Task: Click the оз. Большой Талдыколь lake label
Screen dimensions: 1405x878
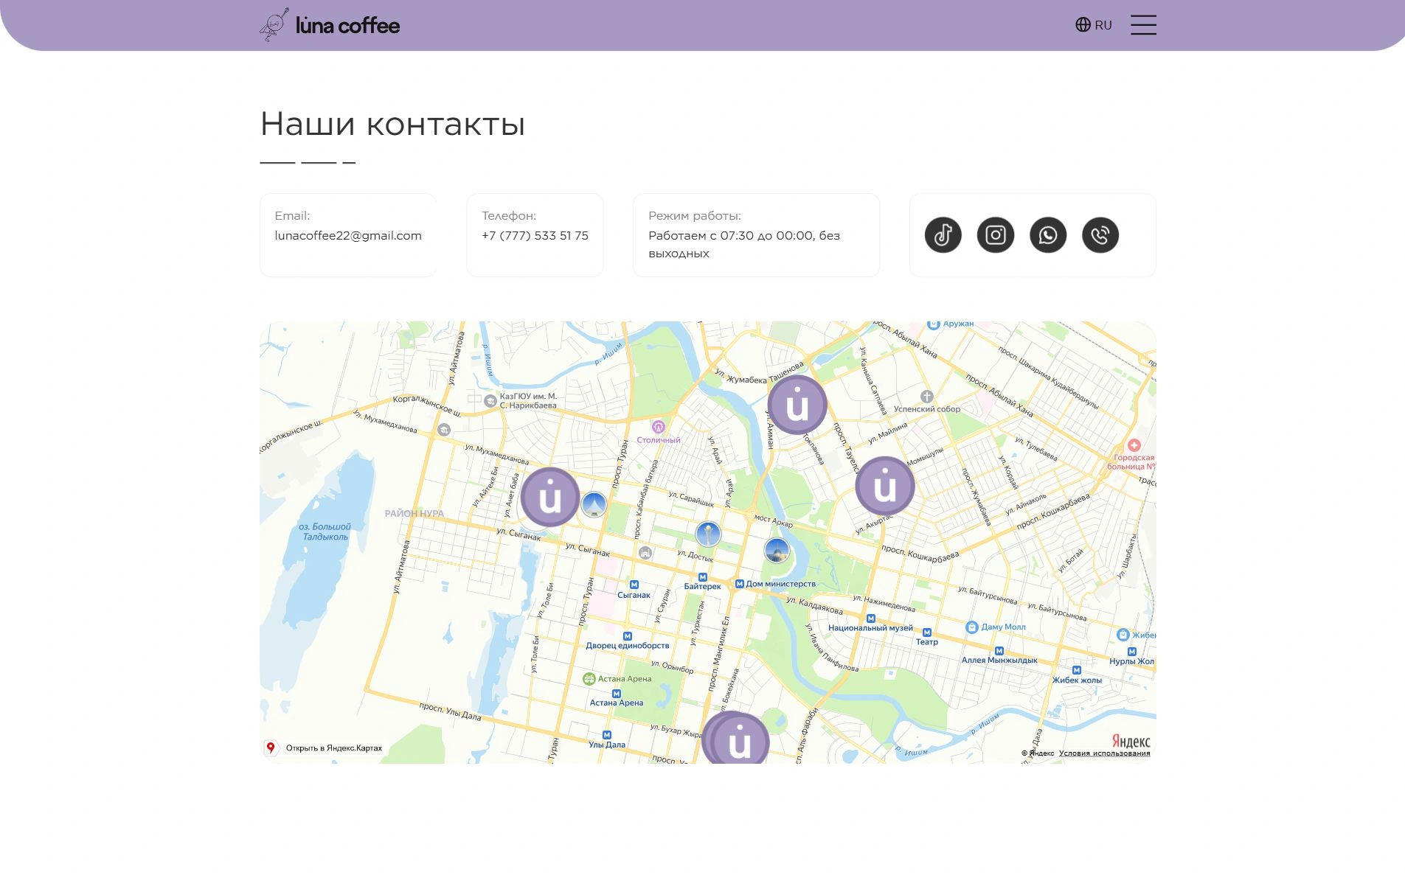Action: [x=325, y=532]
